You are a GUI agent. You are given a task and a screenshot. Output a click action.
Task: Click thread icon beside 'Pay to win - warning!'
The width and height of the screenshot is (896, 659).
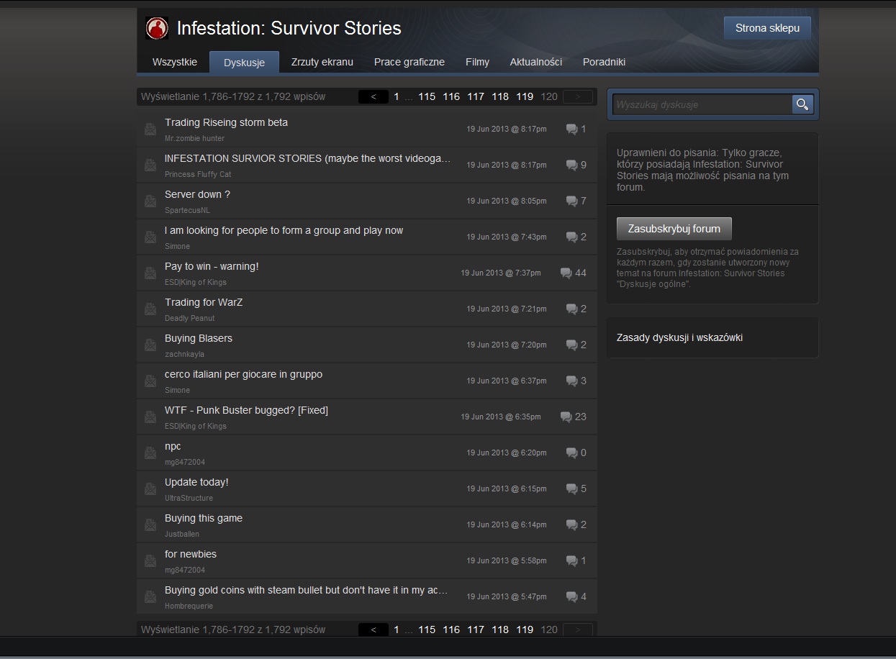(x=150, y=273)
